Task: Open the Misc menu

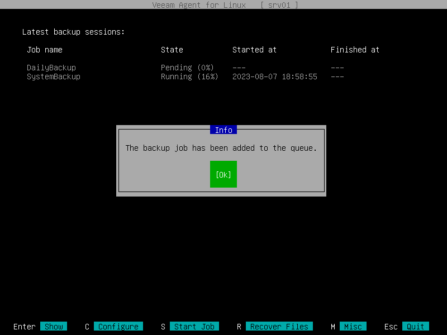Action: point(353,326)
